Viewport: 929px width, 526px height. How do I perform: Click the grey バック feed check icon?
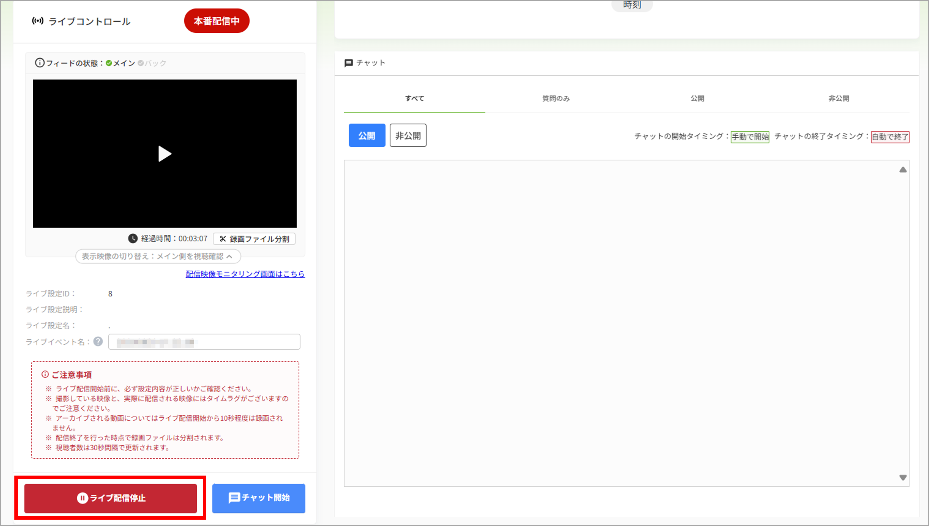pos(141,63)
